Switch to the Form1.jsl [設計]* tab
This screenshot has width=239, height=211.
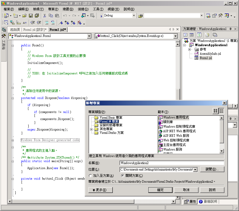(x=35, y=30)
